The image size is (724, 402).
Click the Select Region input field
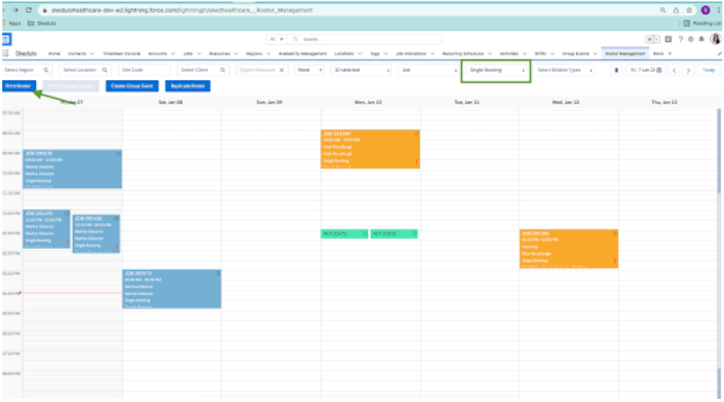[26, 70]
